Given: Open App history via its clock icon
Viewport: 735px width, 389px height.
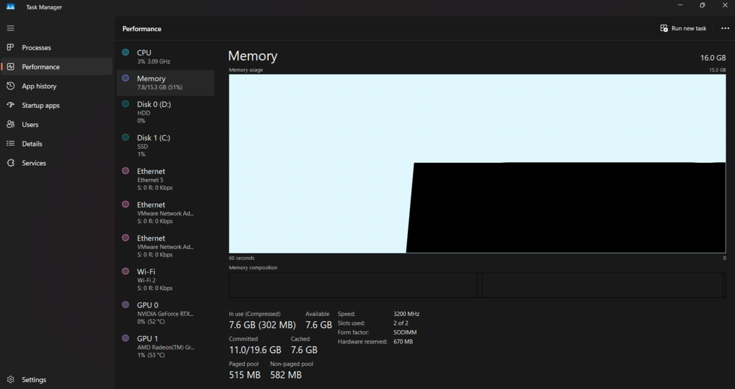Looking at the screenshot, I should pos(11,86).
